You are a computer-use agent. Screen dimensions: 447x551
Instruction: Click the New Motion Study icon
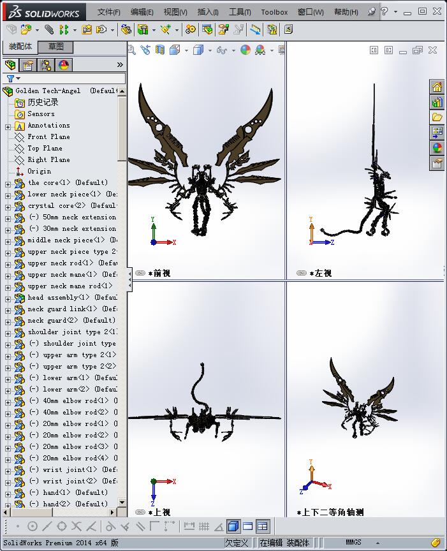(x=191, y=29)
